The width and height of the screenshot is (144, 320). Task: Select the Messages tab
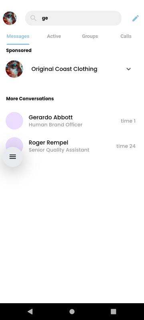pyautogui.click(x=18, y=36)
